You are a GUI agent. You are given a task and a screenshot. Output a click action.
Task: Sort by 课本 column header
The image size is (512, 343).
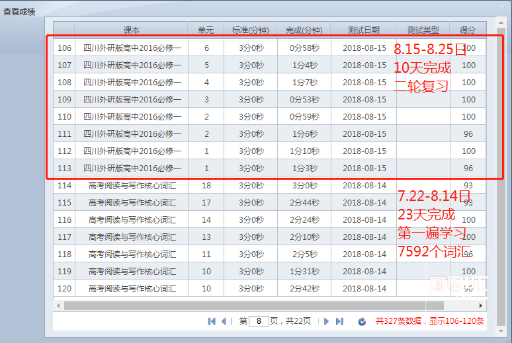click(x=131, y=30)
